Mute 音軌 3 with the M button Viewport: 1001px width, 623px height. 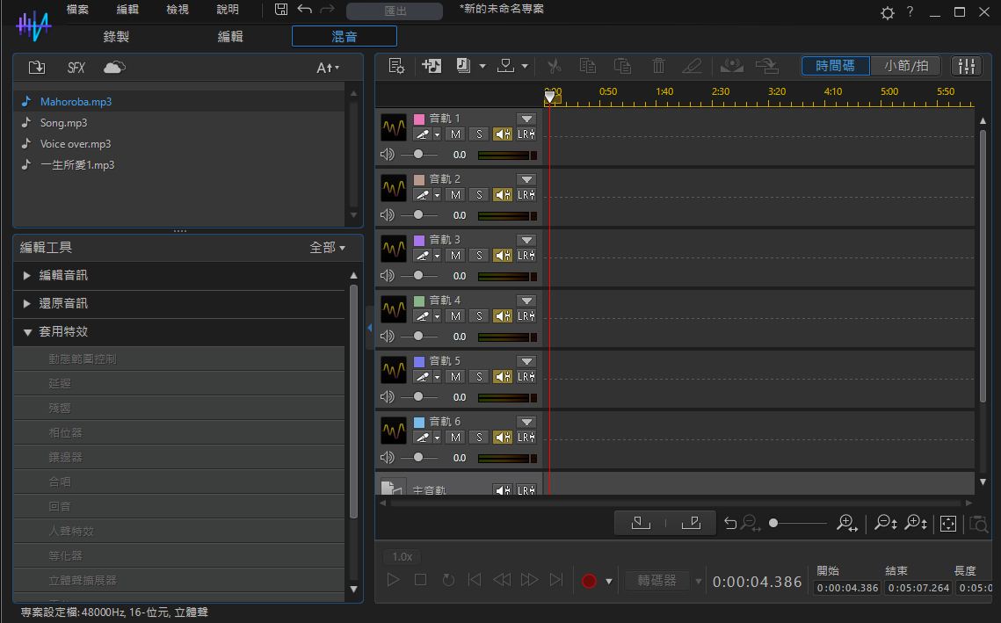pos(455,256)
